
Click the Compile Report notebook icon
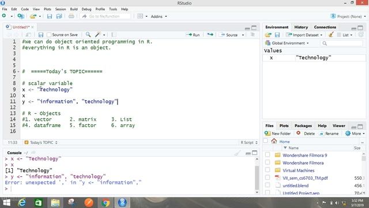pos(114,35)
